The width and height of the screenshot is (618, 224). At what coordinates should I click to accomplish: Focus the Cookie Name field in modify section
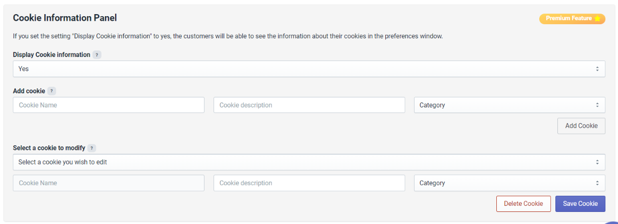point(109,183)
